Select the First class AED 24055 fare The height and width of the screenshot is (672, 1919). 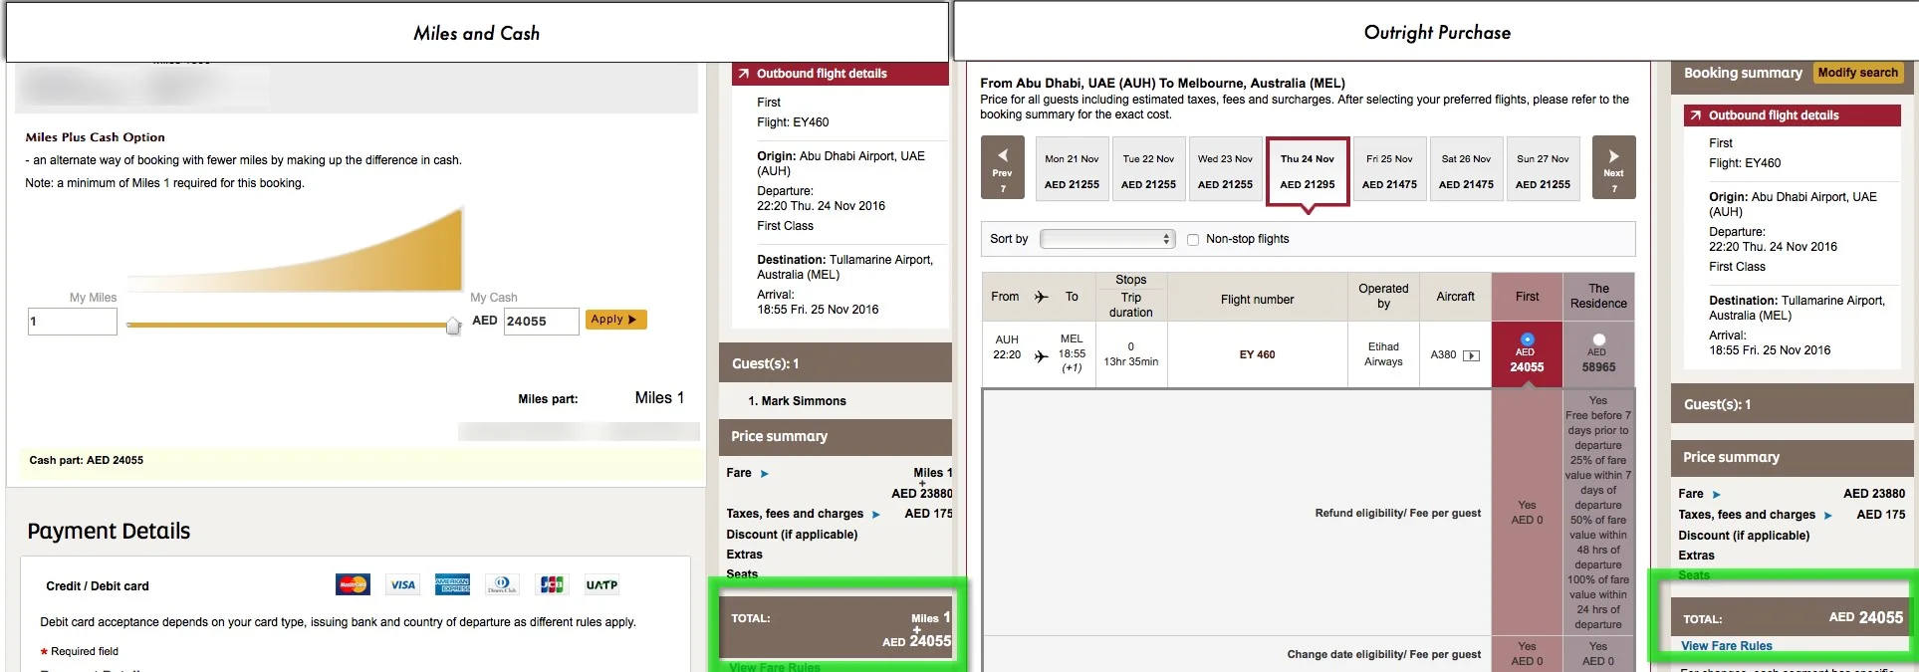(x=1528, y=339)
